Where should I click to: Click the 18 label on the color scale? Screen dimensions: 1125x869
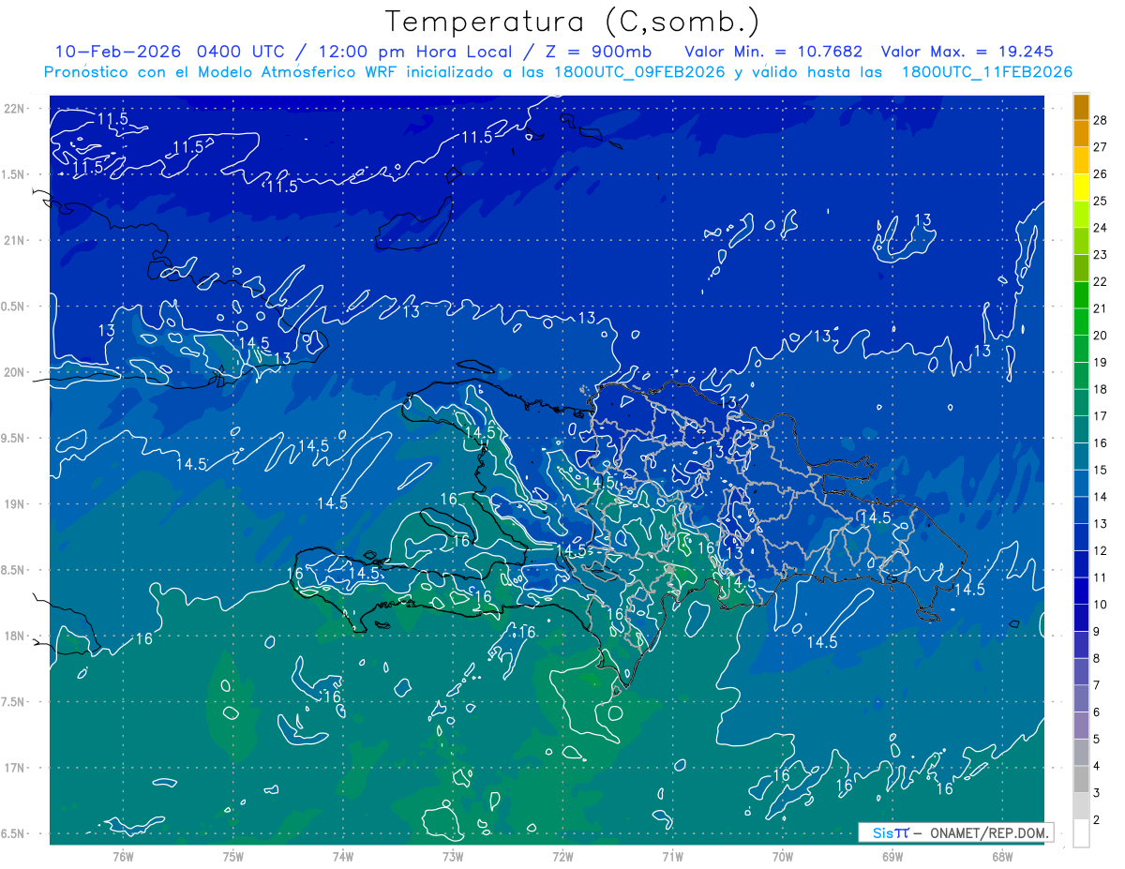pyautogui.click(x=1100, y=389)
